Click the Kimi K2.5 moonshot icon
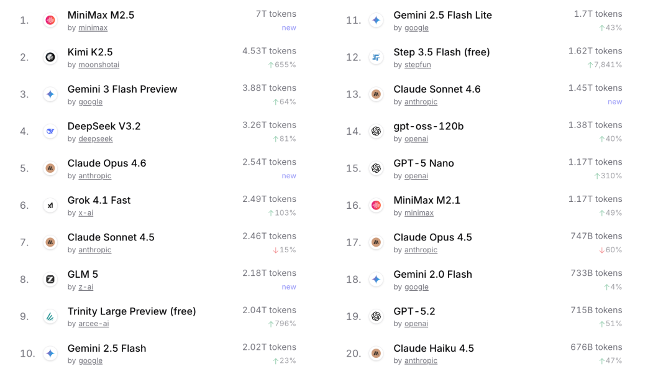671x384 pixels. pyautogui.click(x=50, y=57)
